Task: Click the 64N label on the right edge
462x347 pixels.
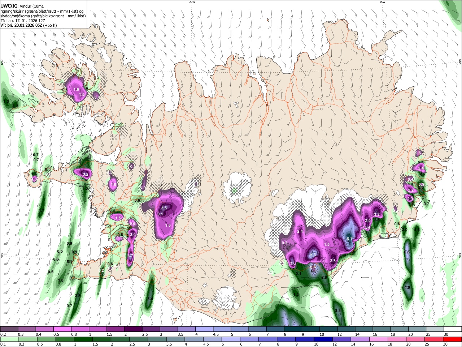Action: coord(460,255)
